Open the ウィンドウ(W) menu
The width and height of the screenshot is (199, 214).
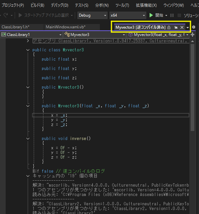tap(174, 5)
